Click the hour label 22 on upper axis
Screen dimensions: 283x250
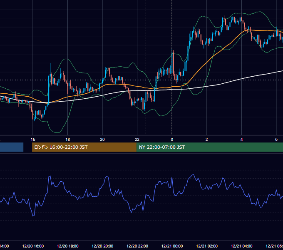137,140
